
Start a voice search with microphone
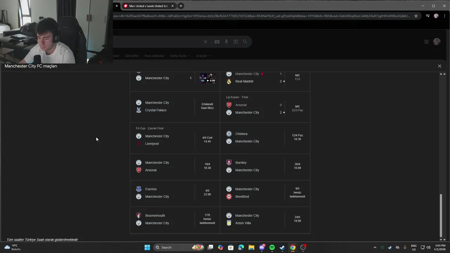(226, 42)
